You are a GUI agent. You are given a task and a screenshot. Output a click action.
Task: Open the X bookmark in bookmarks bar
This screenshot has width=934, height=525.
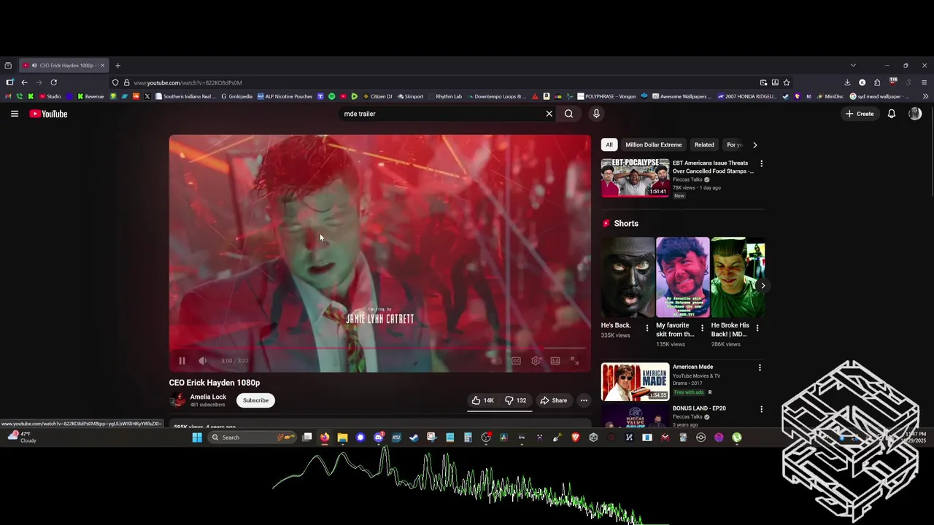click(x=147, y=96)
